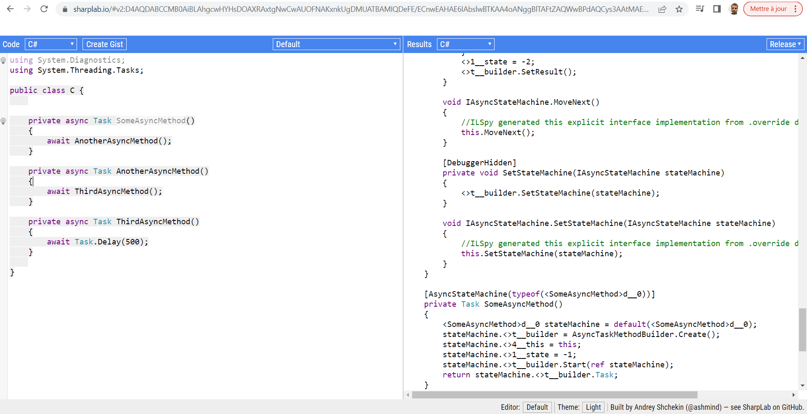
Task: Switch the theme to Light
Action: coord(593,407)
